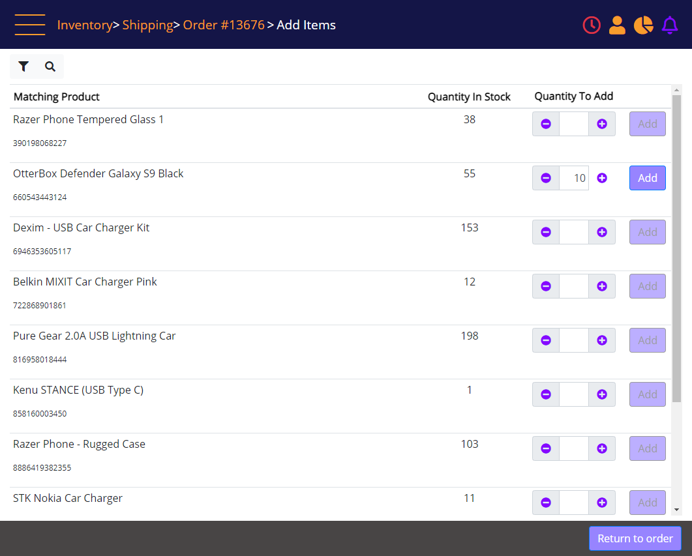
Task: Select product name STK Nokia Car Charger
Action: 68,498
